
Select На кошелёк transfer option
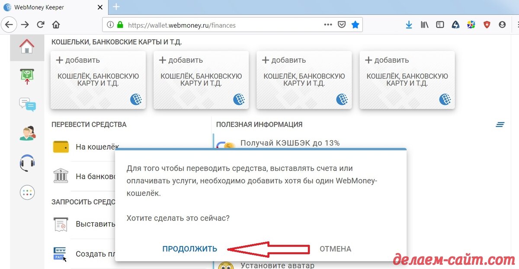click(x=97, y=147)
